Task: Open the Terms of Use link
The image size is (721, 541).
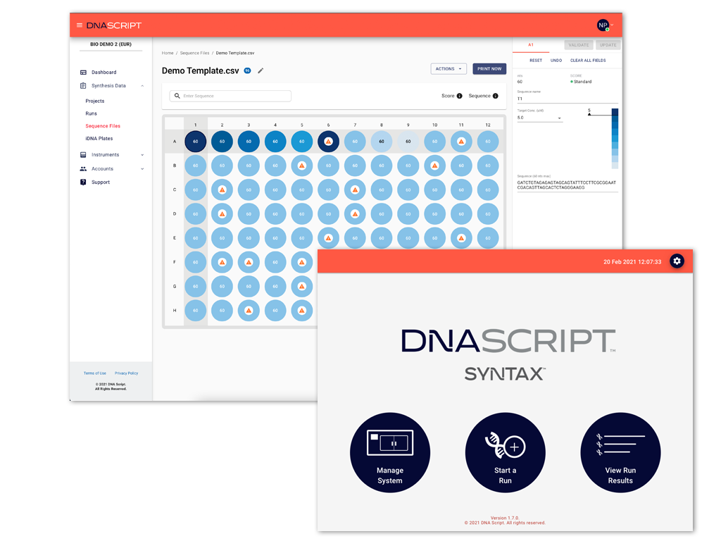Action: [95, 373]
